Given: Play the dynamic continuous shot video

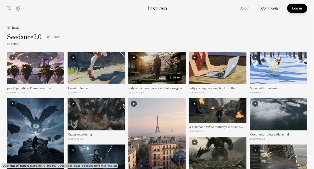Looking at the screenshot, I should point(134,57).
